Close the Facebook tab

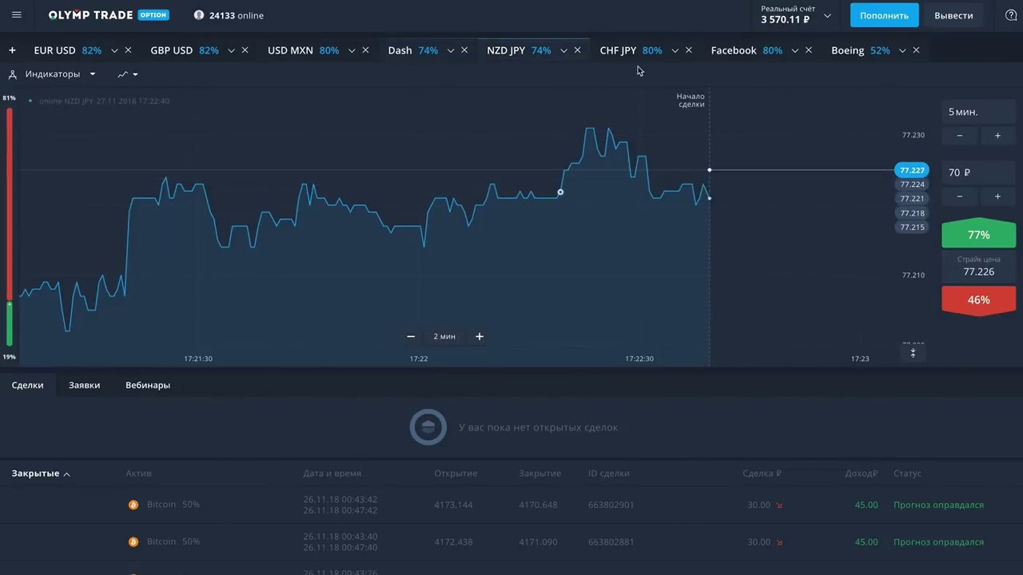tap(809, 50)
